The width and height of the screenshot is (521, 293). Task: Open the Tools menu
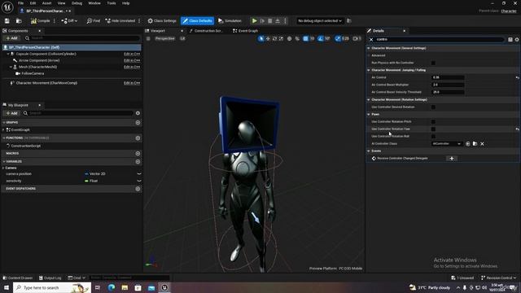point(112,3)
